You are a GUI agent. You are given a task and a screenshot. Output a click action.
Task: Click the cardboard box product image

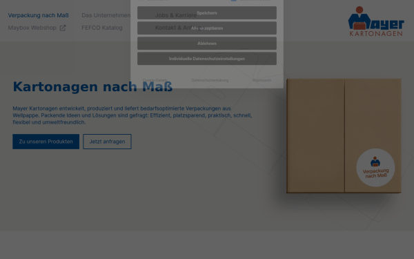(344, 136)
